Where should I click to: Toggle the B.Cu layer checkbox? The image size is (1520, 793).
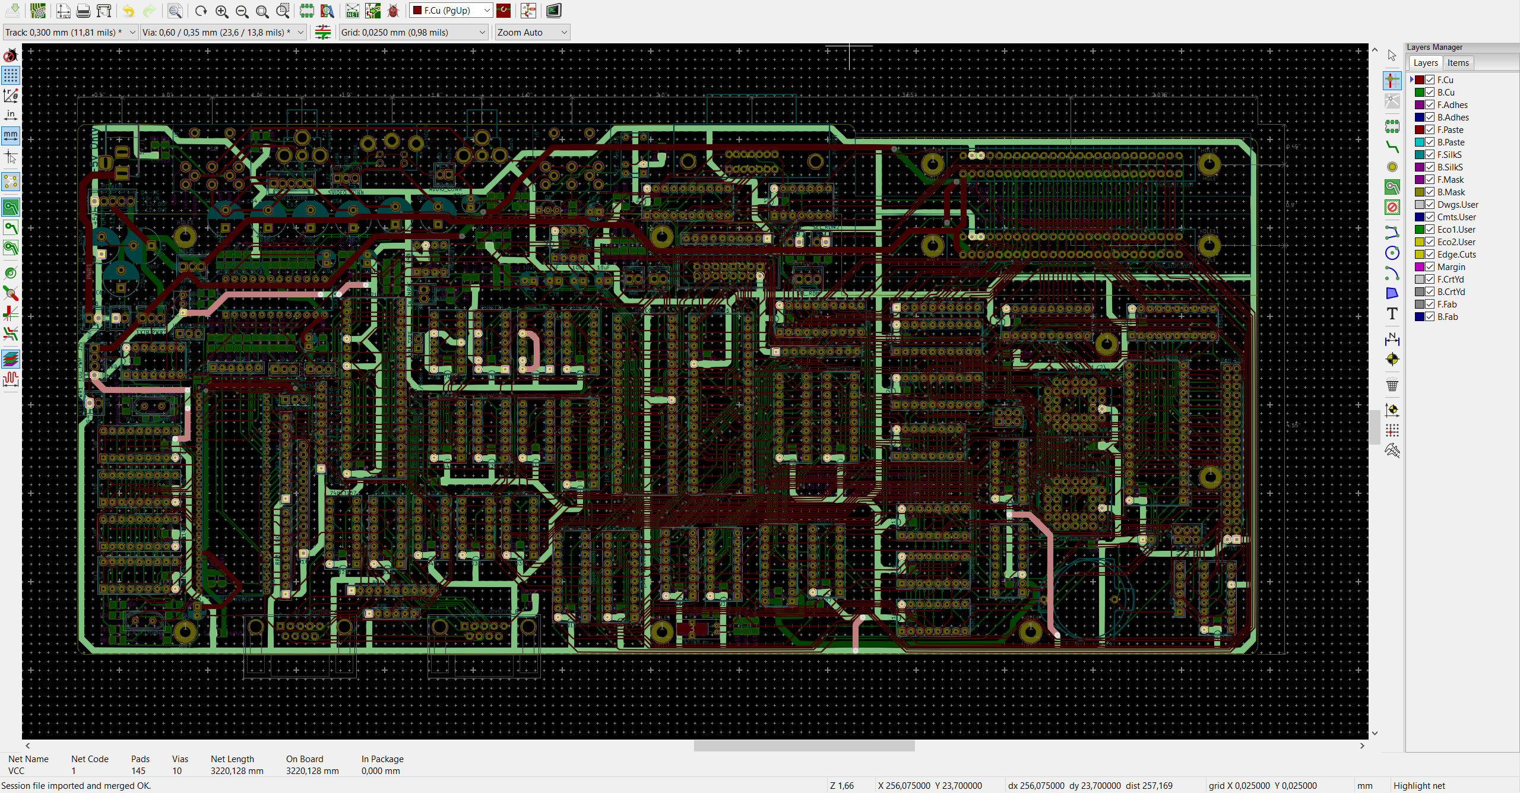click(x=1430, y=92)
